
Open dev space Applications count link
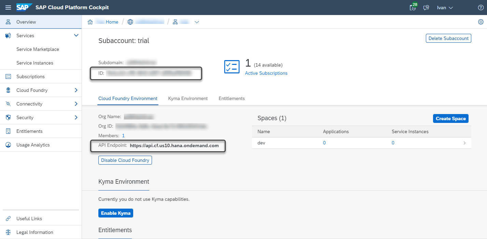324,143
